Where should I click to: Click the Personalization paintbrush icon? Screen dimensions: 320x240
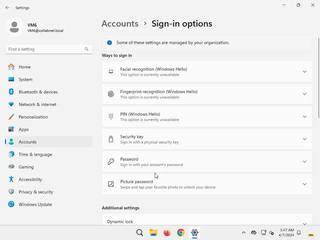click(x=11, y=117)
